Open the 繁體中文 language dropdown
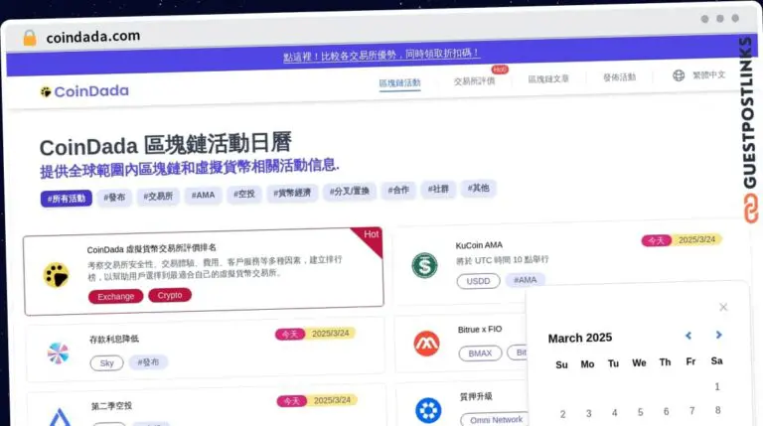The image size is (763, 426). pyautogui.click(x=708, y=75)
